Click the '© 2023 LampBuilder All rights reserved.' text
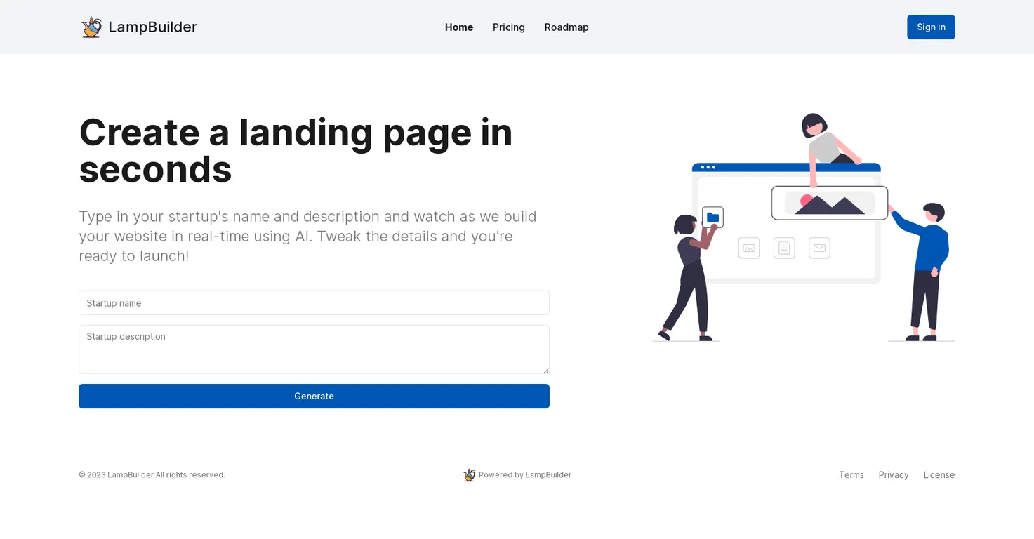 pyautogui.click(x=152, y=474)
